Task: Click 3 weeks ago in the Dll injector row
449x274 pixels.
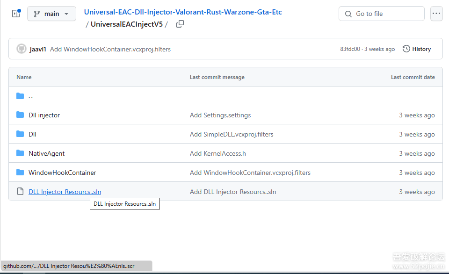Action: click(417, 115)
